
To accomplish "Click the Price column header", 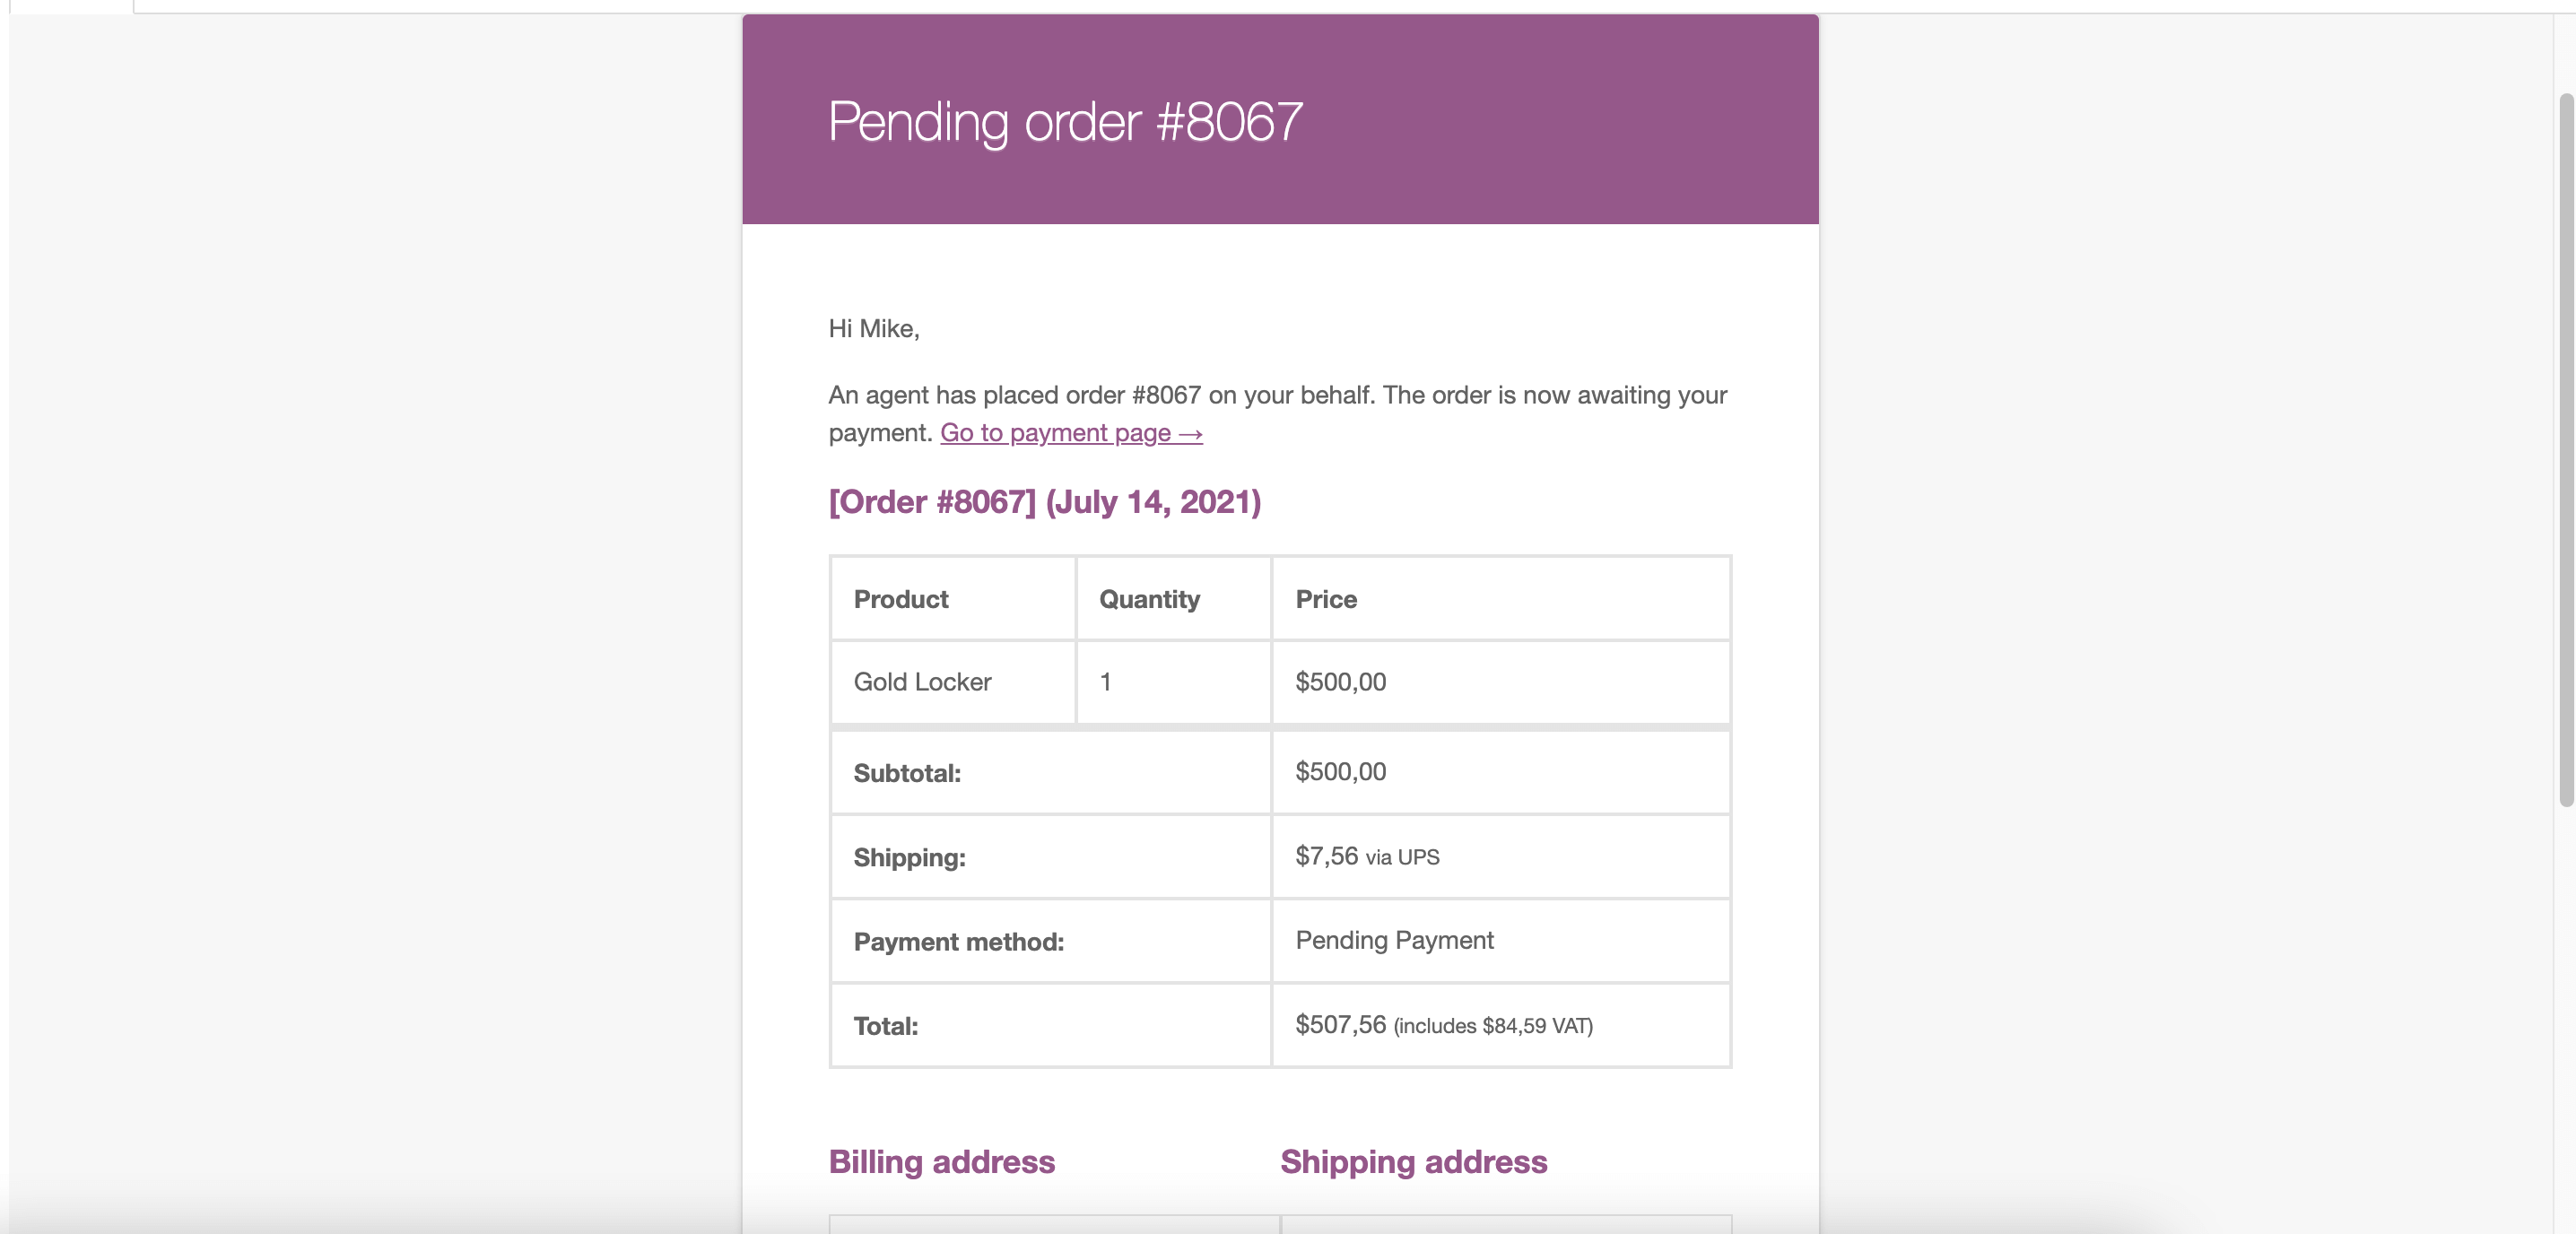I will coord(1325,599).
